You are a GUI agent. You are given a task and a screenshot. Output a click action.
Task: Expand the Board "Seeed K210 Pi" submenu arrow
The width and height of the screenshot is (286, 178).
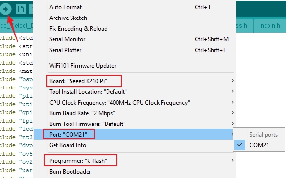tap(232, 81)
